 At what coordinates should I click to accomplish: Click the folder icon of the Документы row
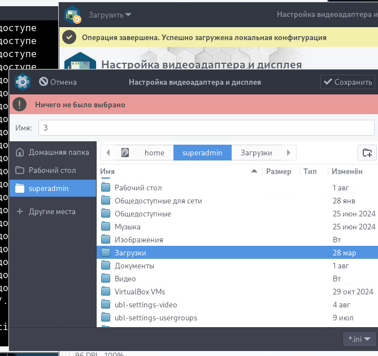pyautogui.click(x=106, y=266)
